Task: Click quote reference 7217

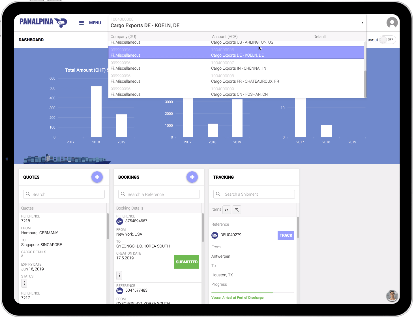Action: click(25, 298)
